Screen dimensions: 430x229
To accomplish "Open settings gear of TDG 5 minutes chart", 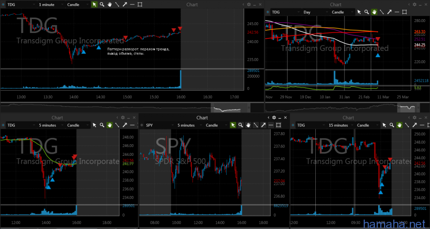I will tap(123, 117).
